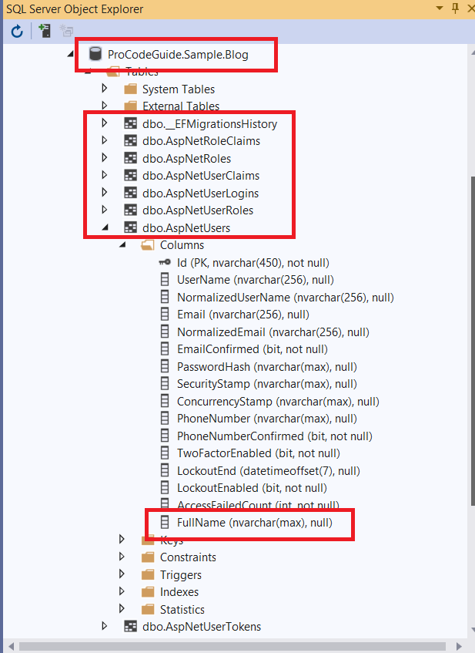Image resolution: width=475 pixels, height=653 pixels.
Task: Click the Add SQL Server icon
Action: (x=45, y=31)
